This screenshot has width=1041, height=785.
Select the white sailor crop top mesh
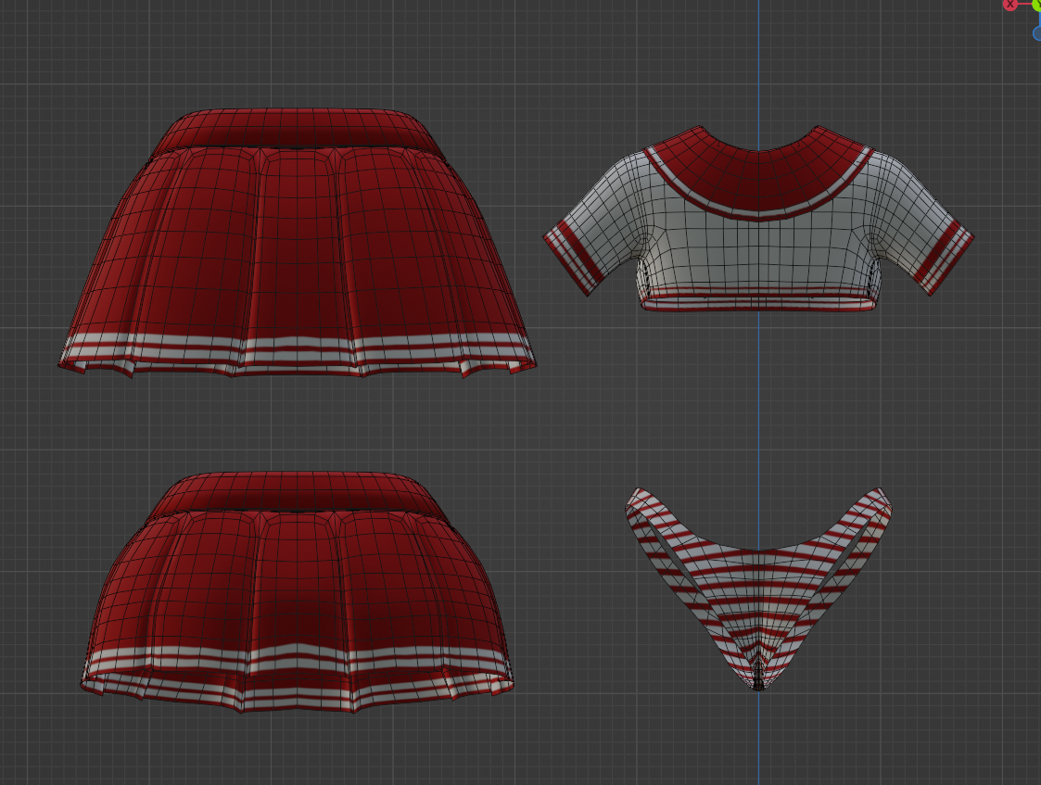click(x=758, y=219)
